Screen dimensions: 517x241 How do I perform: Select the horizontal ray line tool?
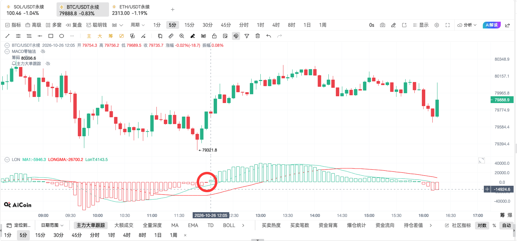[40, 36]
